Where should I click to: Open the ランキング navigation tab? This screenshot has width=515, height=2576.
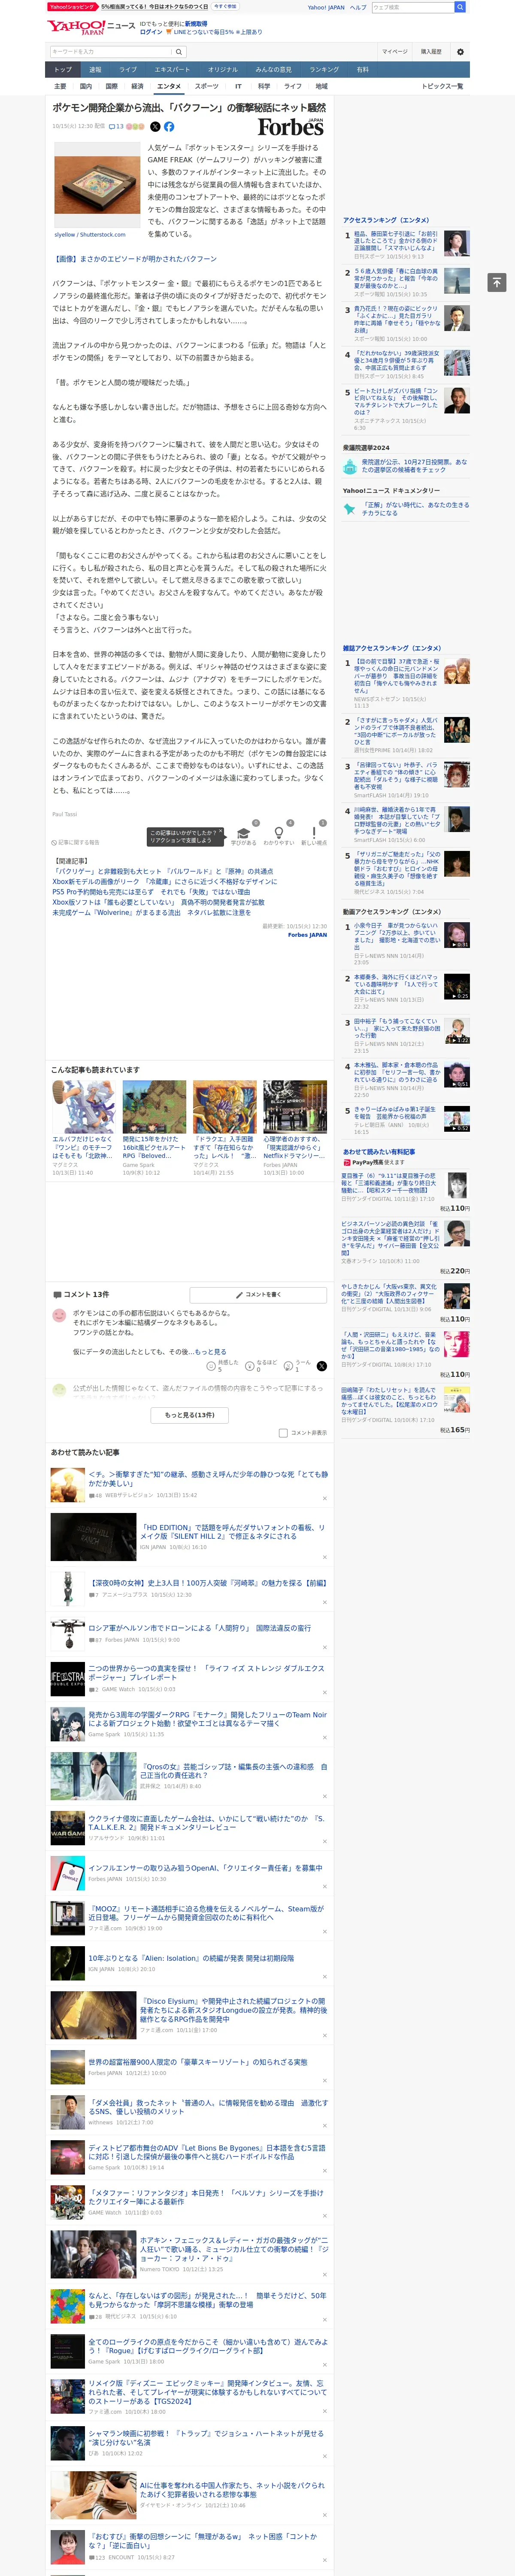(324, 70)
